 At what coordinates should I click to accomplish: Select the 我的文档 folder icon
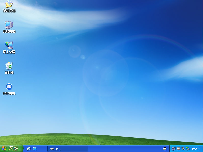tap(9, 4)
